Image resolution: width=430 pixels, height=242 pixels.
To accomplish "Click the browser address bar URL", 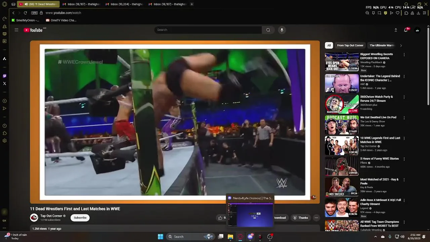I will [x=63, y=13].
